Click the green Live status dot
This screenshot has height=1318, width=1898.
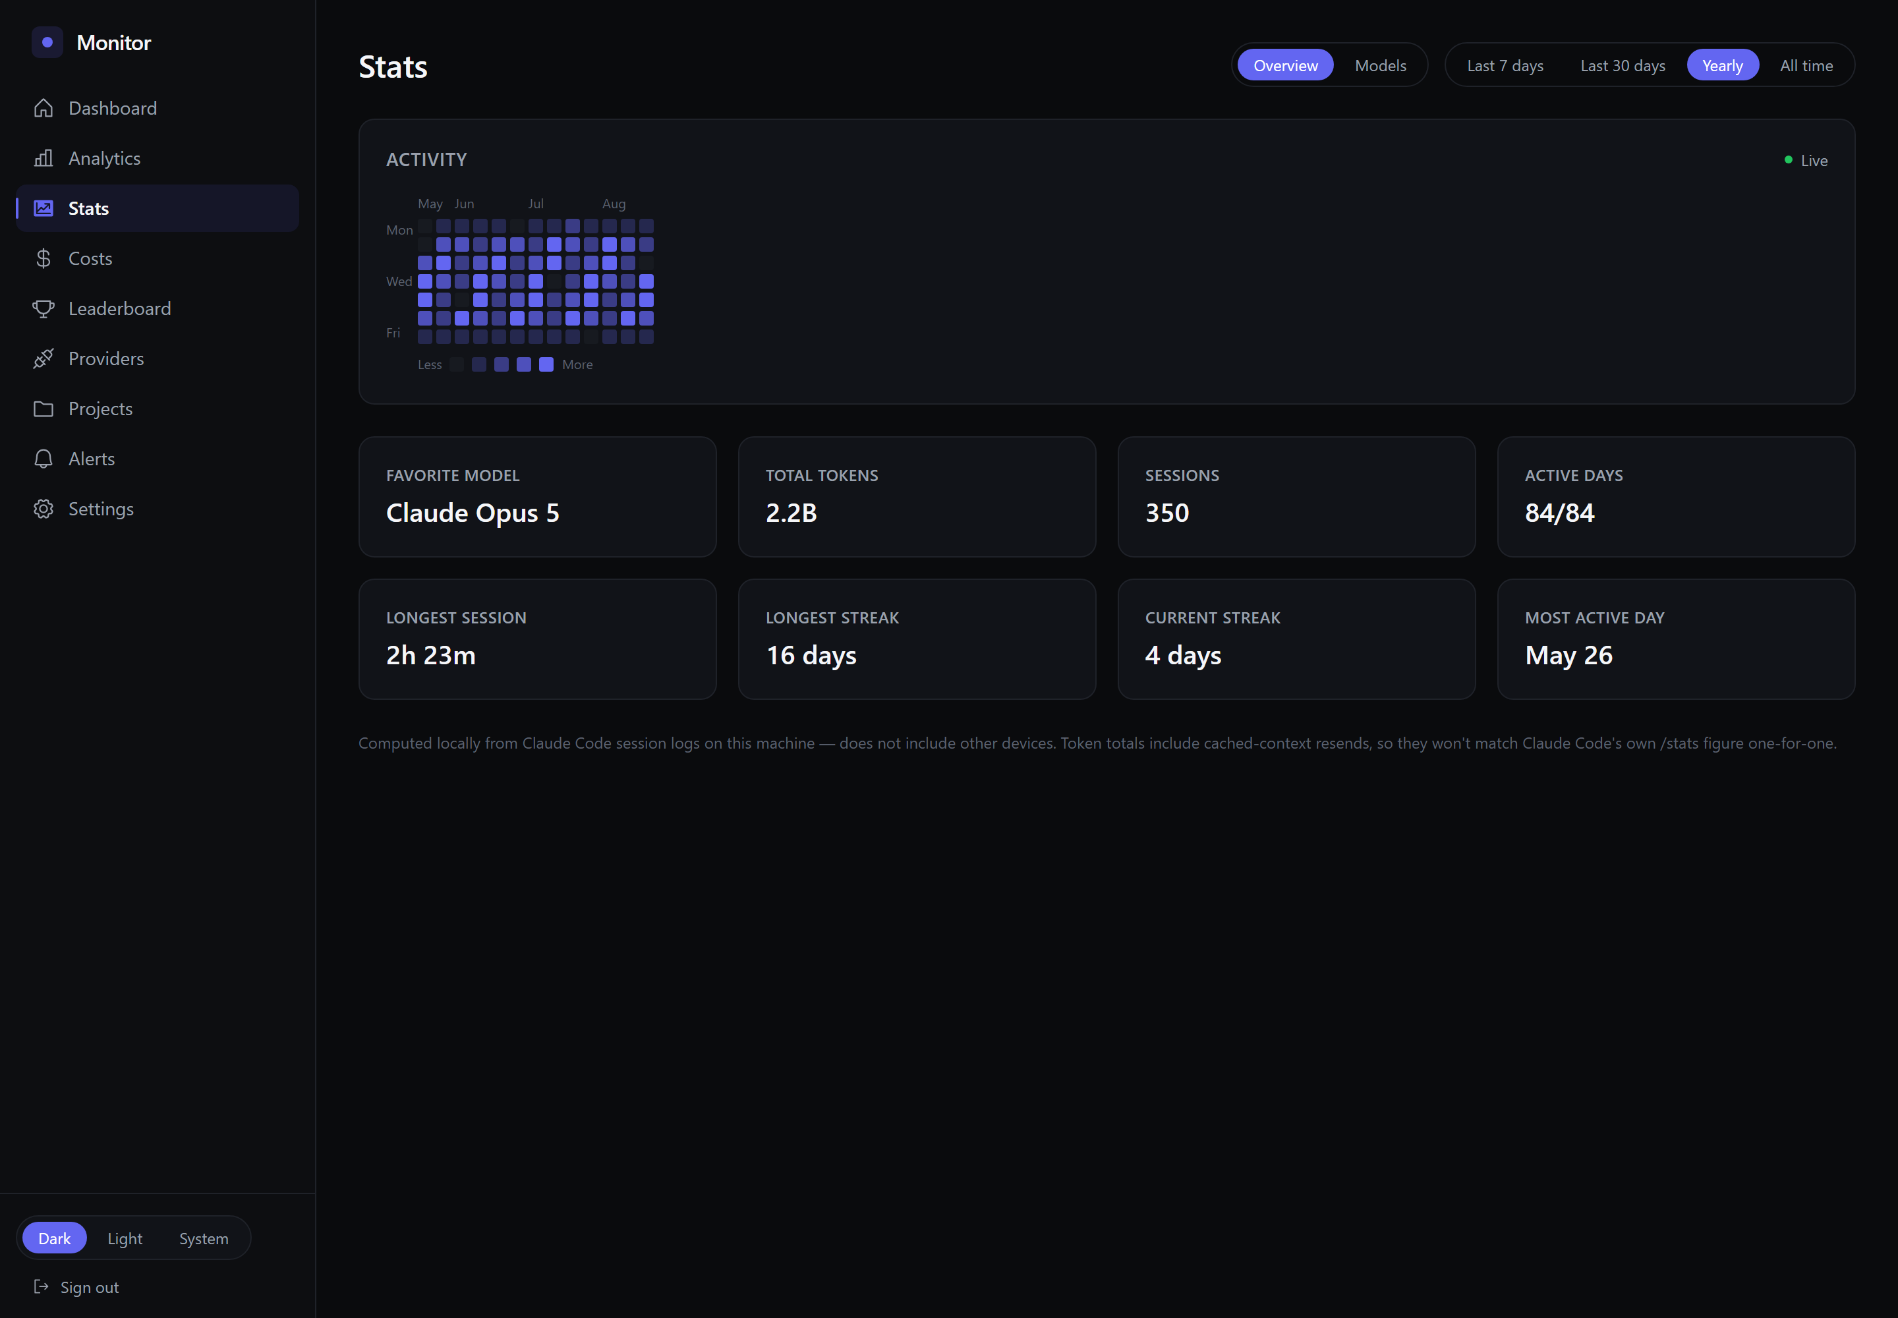(x=1788, y=160)
